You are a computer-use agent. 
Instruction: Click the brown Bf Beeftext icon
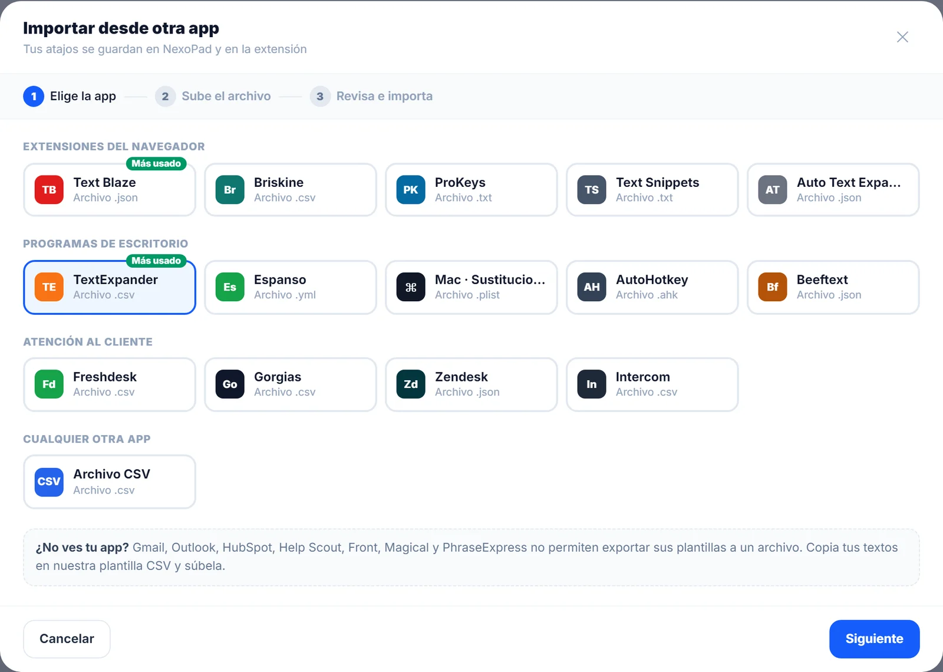pyautogui.click(x=773, y=287)
